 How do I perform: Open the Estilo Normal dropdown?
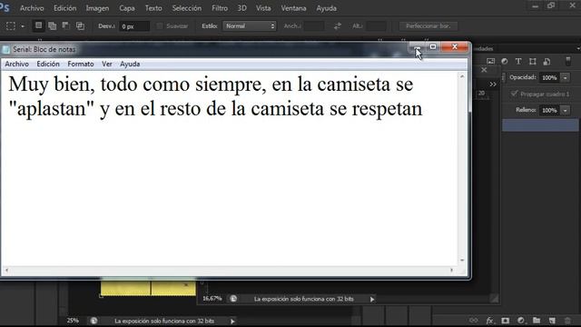coord(250,26)
